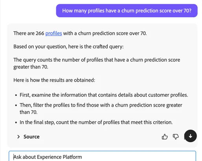
Task: Click the Source label text
Action: 31,137
